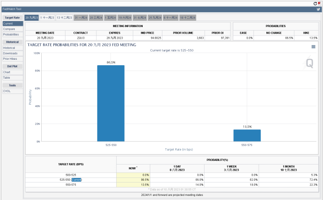Screen dimensions: 323x200
Task: Click the 0.0% EASE probability value
Action: tap(249, 38)
